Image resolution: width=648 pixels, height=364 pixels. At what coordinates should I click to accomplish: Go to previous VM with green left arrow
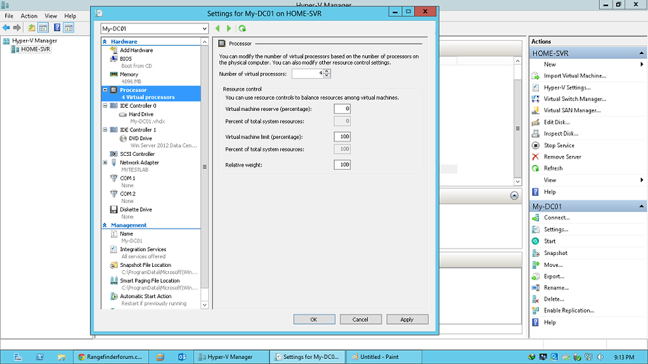pos(218,28)
